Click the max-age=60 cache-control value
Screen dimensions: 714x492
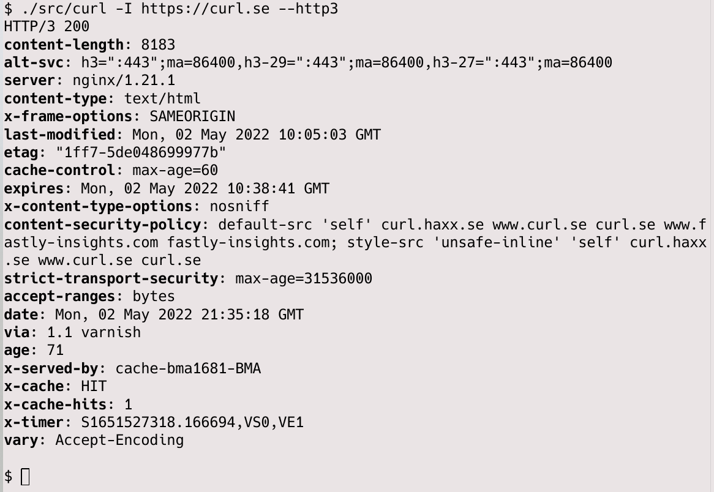point(175,170)
